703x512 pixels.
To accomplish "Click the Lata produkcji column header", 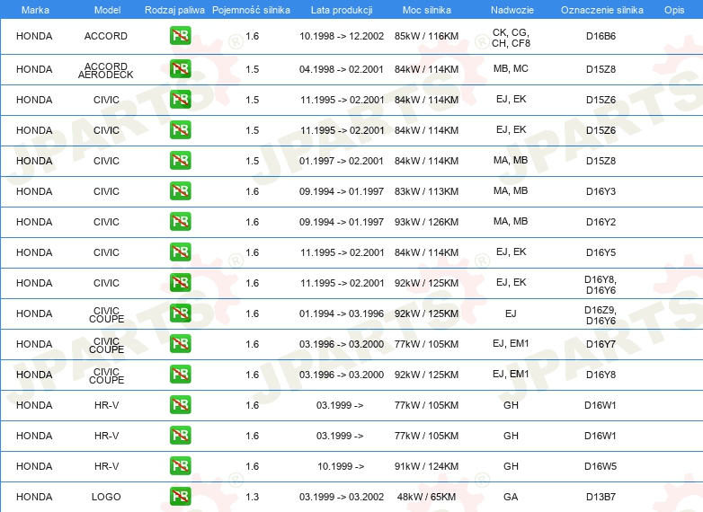I will point(342,10).
